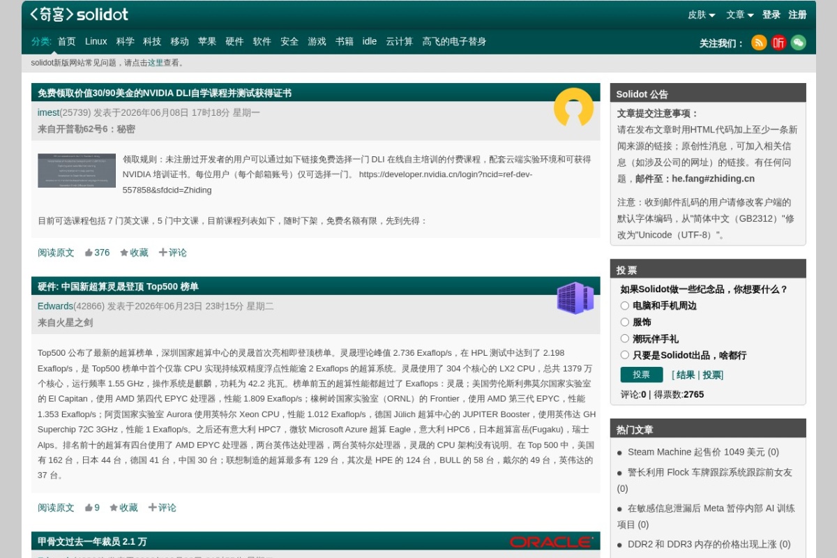This screenshot has height=558, width=837.
Task: Open the WeChat follow icon
Action: (798, 43)
